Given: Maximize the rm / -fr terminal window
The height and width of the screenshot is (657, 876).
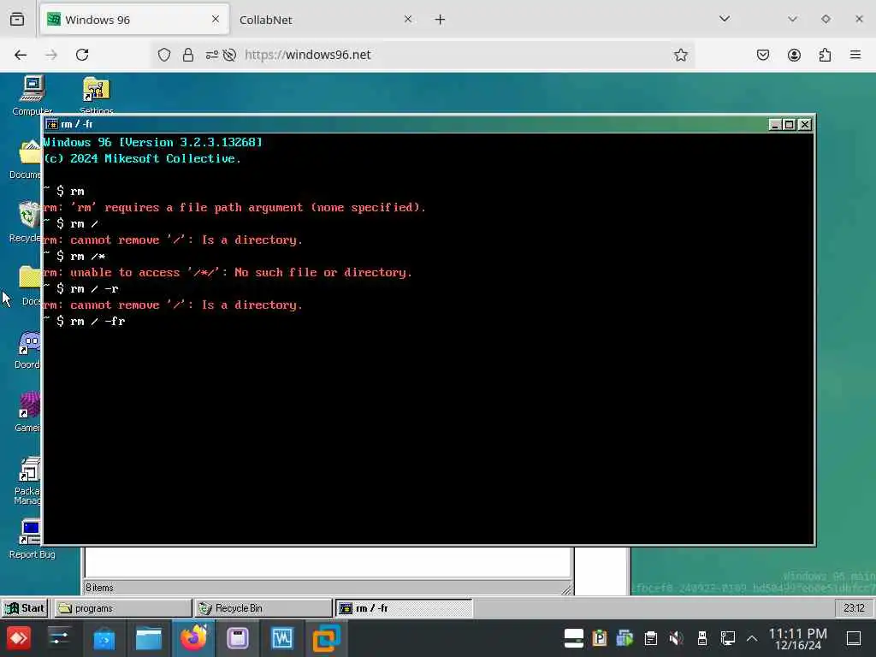Looking at the screenshot, I should click(789, 125).
